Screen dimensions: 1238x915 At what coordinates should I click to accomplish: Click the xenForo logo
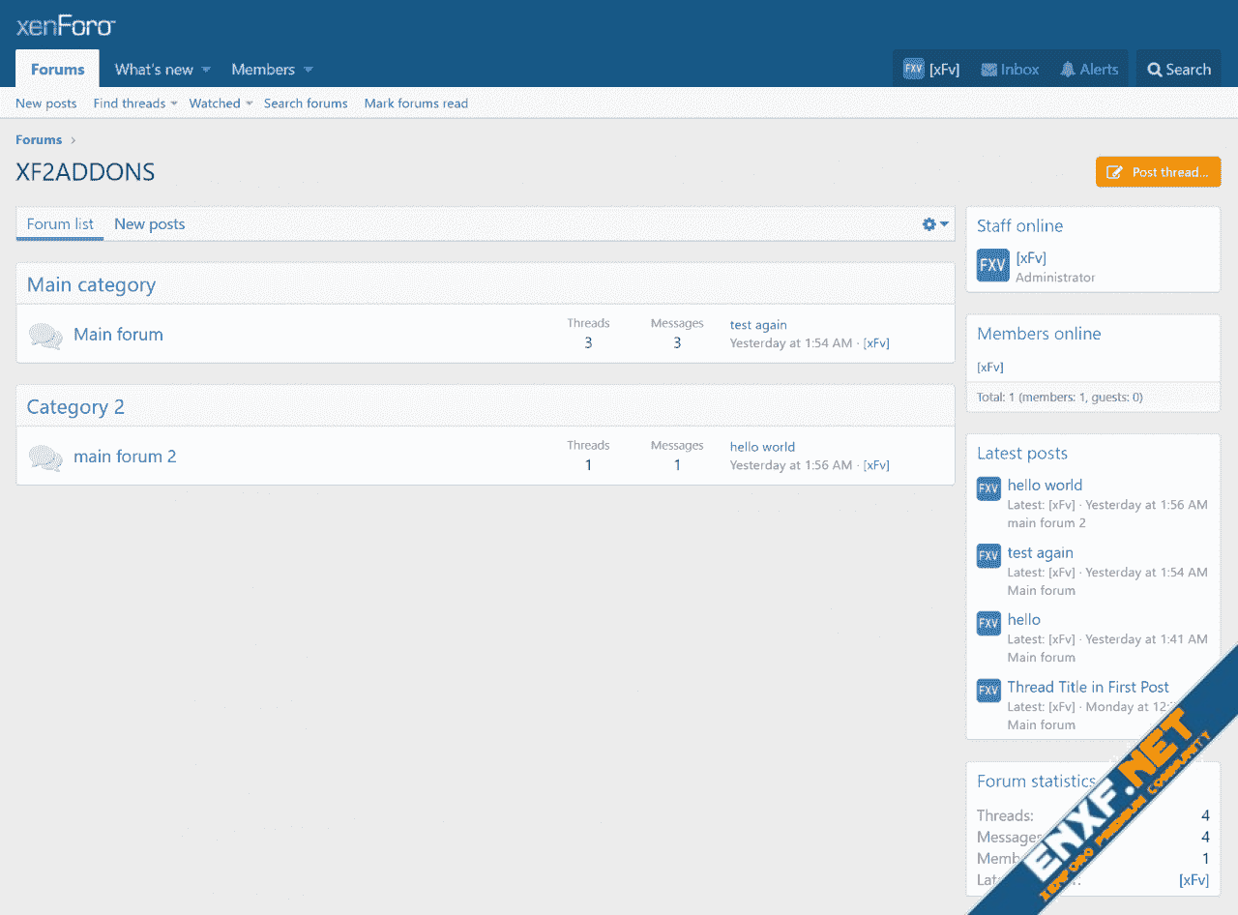point(66,26)
